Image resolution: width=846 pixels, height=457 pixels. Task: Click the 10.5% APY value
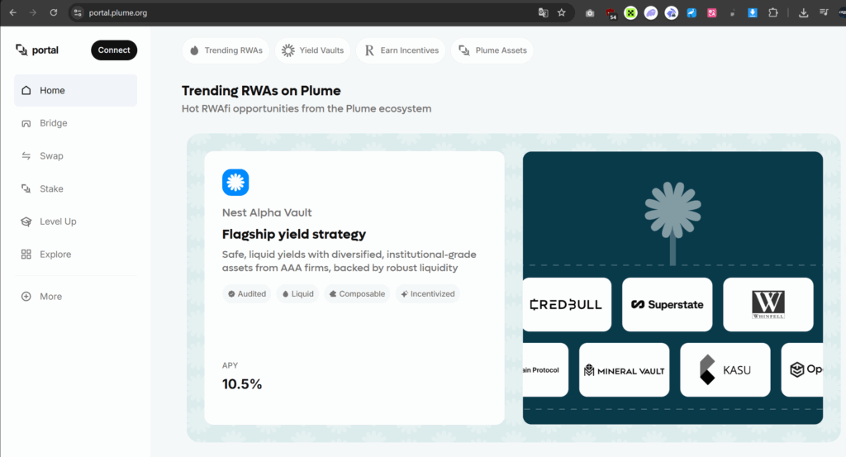coord(242,384)
